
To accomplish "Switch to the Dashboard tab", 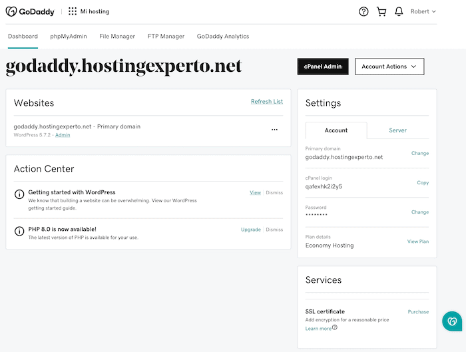I will tap(23, 36).
